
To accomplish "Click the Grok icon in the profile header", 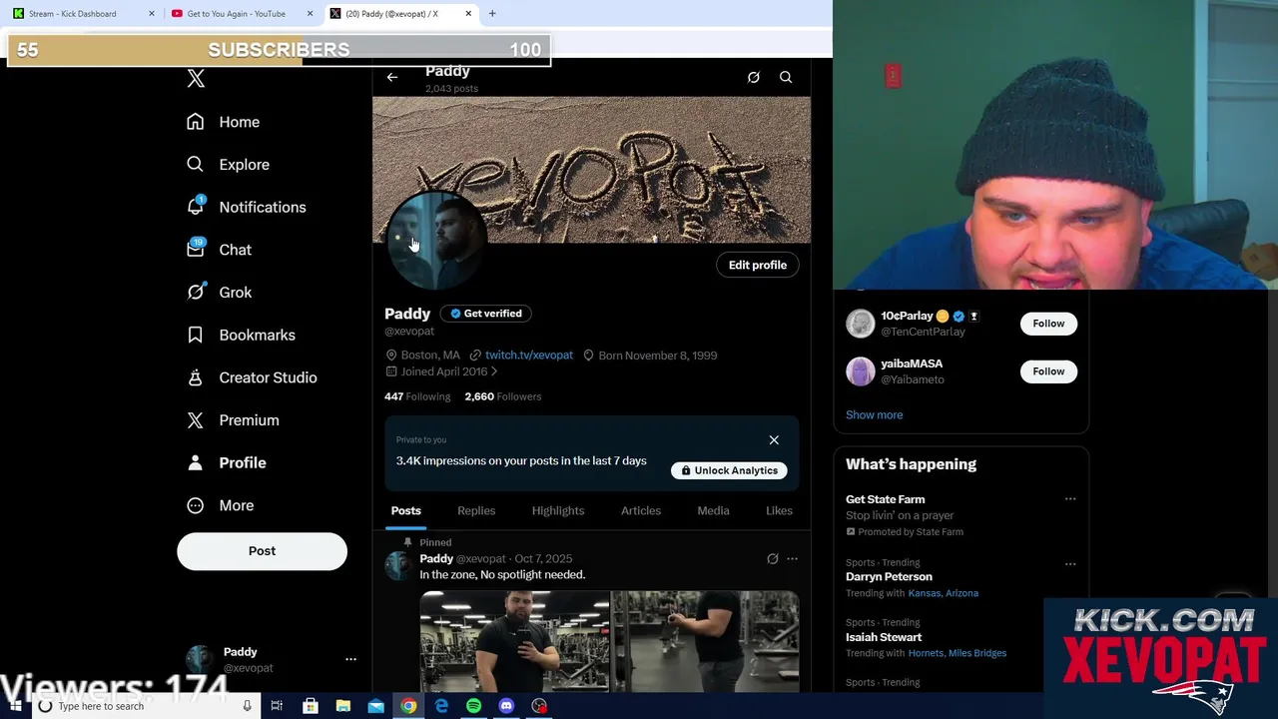I will pos(754,77).
